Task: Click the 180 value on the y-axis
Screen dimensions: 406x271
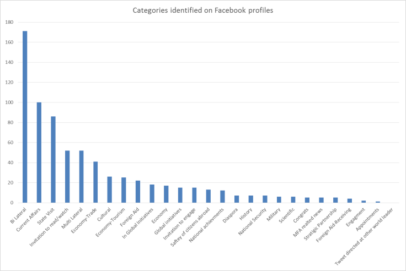Action: [x=9, y=22]
